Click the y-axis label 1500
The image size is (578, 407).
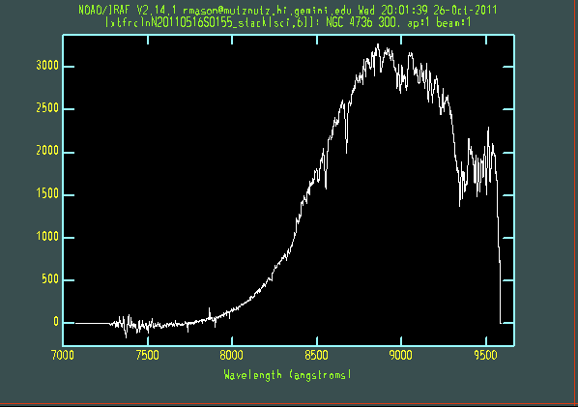pos(47,194)
